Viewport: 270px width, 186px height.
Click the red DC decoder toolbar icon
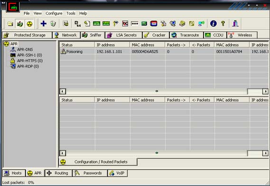(x=125, y=24)
